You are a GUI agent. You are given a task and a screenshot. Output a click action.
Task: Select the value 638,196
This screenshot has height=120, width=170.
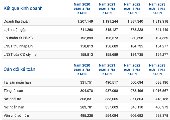pos(162,82)
